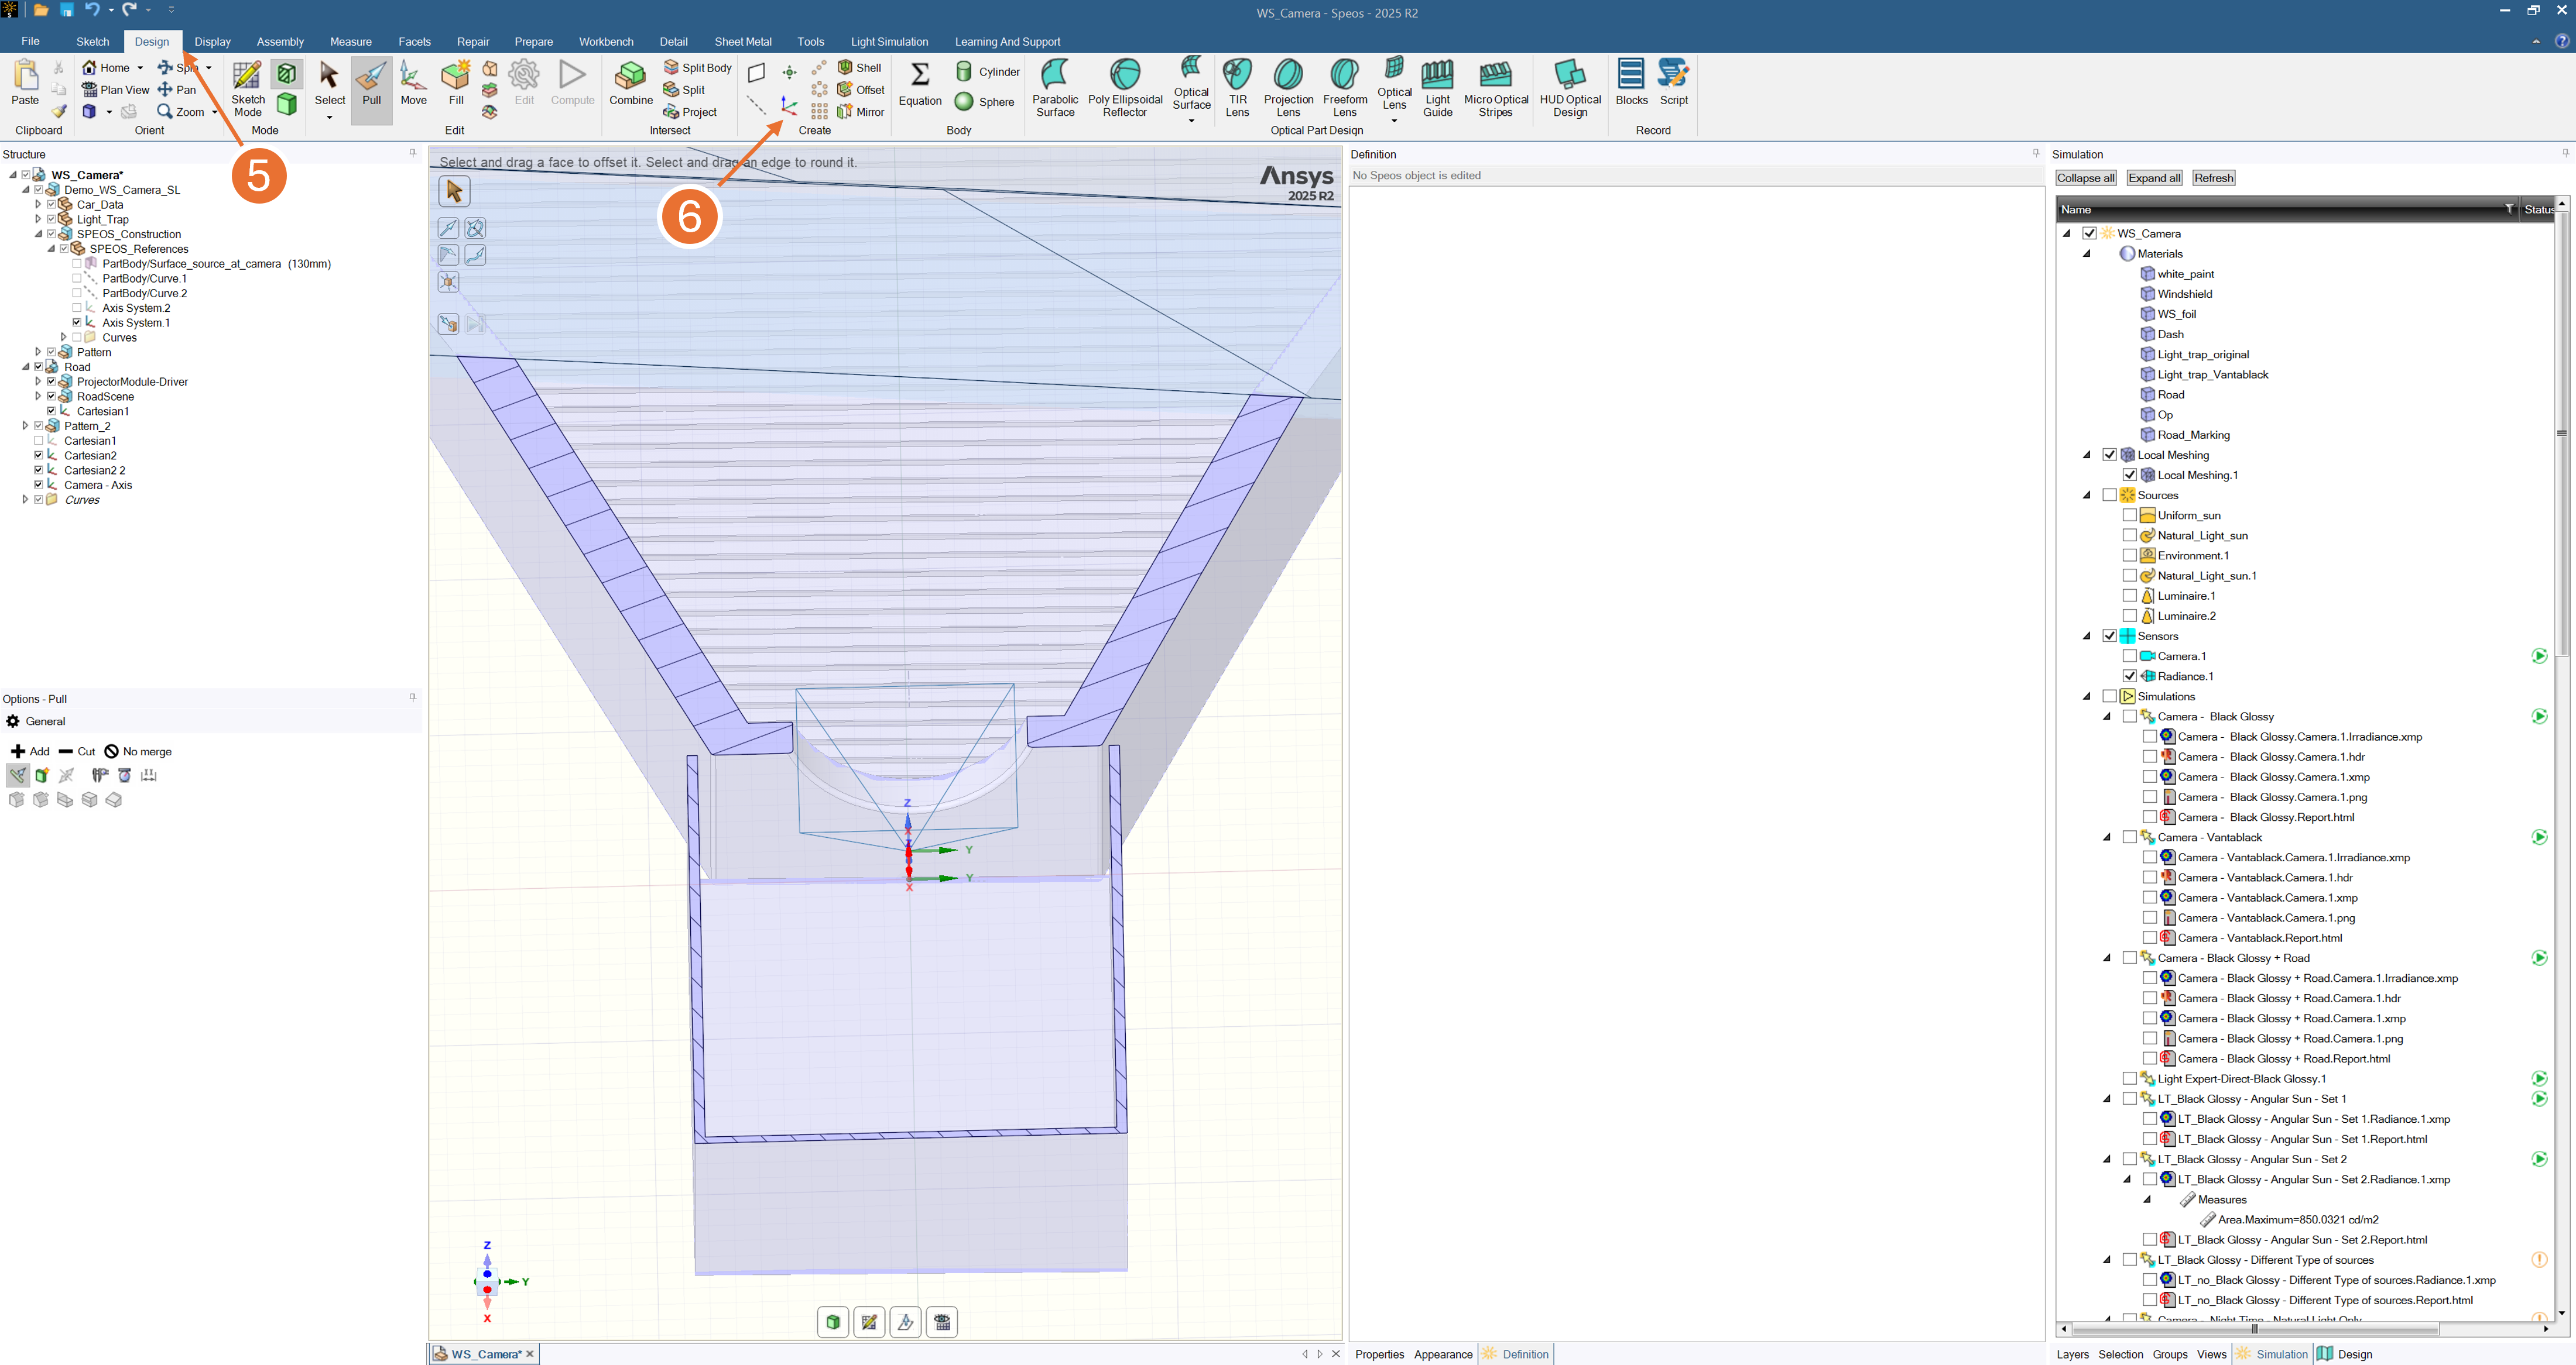
Task: Check the Camera.1 sensor box
Action: tap(2129, 656)
